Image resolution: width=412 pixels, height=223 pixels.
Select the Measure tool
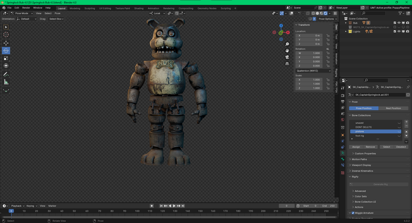tap(6, 82)
